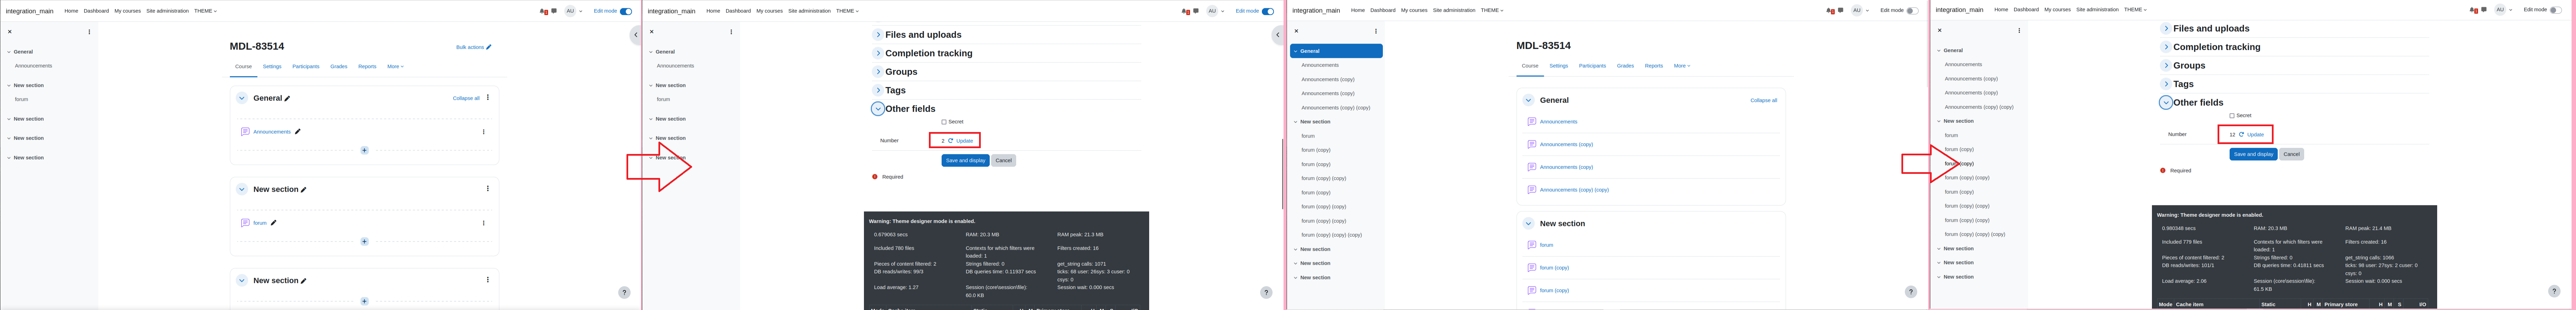
Task: Turn on Edit mode in the third screenshot
Action: pyautogui.click(x=1913, y=11)
